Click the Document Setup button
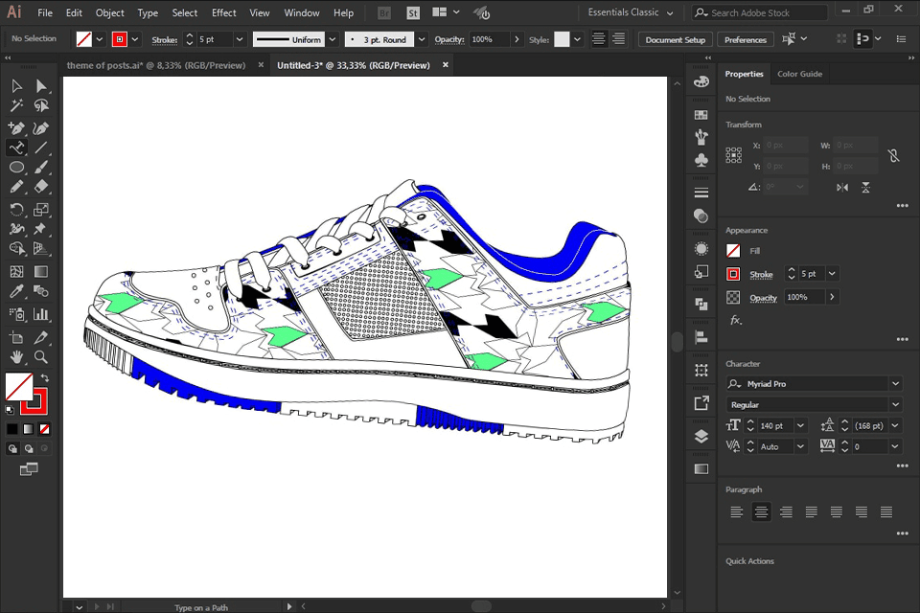The image size is (920, 613). tap(675, 40)
